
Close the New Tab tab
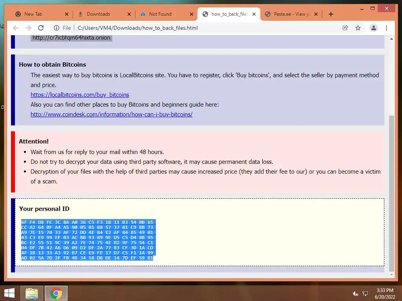click(67, 14)
